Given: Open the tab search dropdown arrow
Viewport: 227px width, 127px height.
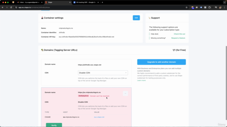Looking at the screenshot, I should pos(225,2).
